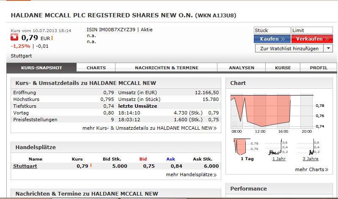Select the 1 Jahr chart thumbnail
The height and width of the screenshot is (199, 338).
pyautogui.click(x=278, y=148)
